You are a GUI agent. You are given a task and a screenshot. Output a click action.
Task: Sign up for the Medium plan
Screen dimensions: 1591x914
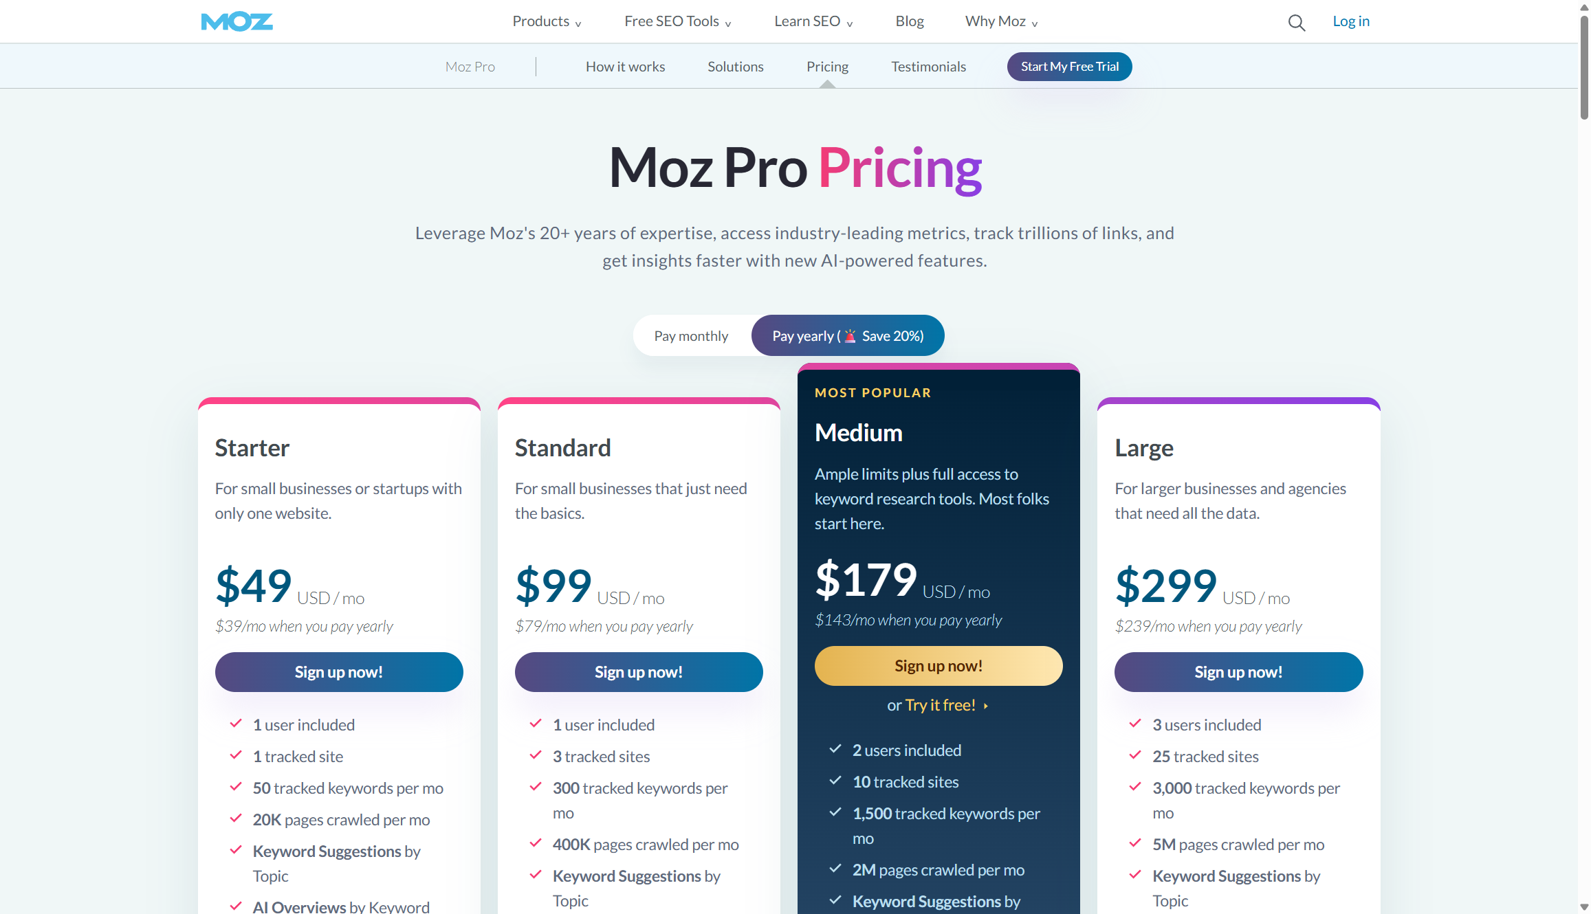(938, 665)
